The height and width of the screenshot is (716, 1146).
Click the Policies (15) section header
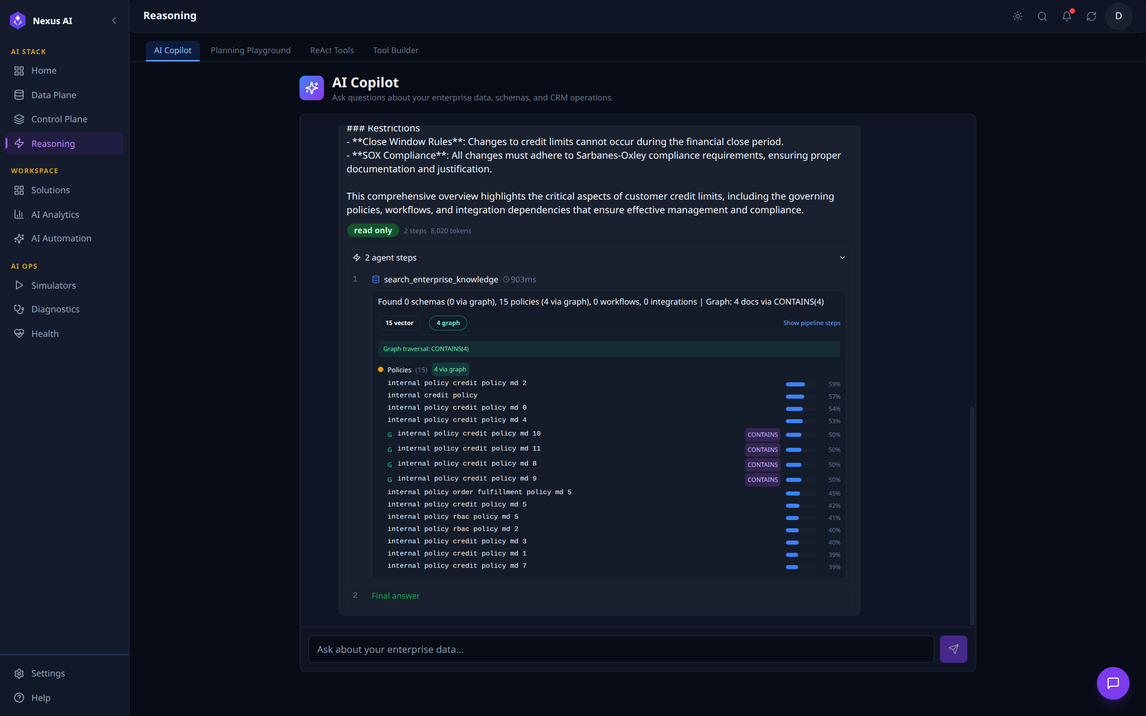[x=407, y=370]
